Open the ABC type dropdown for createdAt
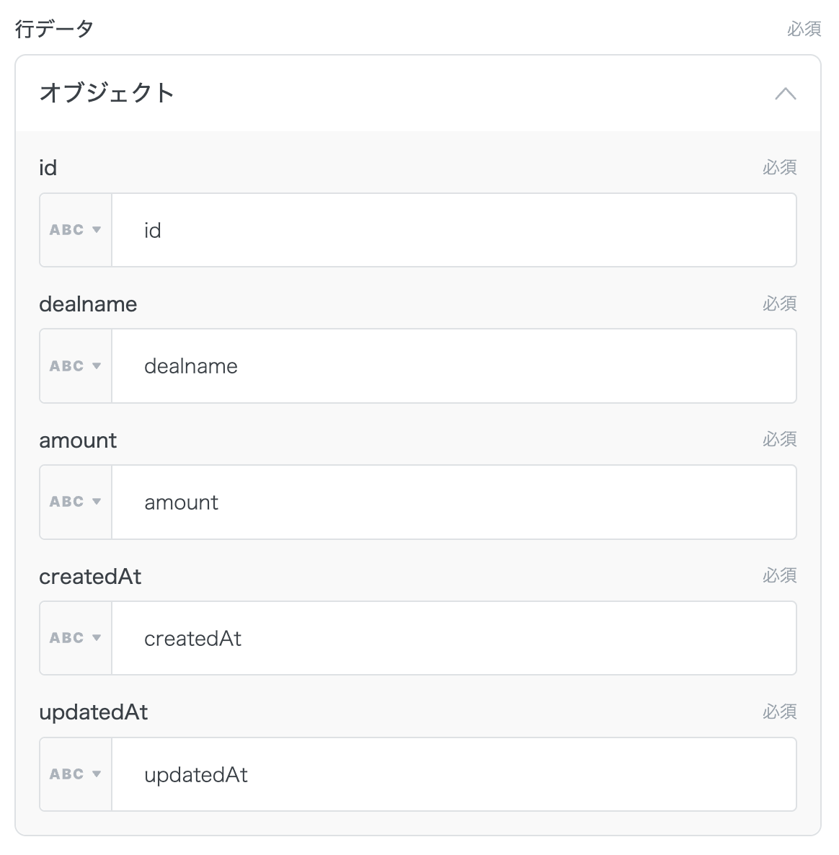This screenshot has height=855, width=839. (76, 638)
